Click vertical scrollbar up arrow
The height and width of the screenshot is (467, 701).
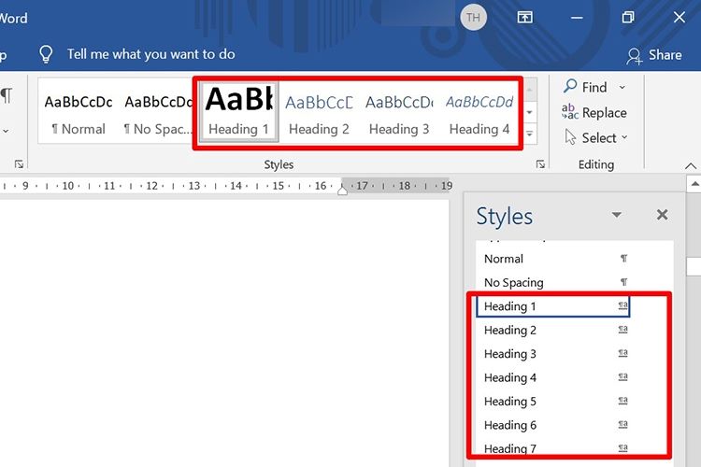[x=694, y=184]
